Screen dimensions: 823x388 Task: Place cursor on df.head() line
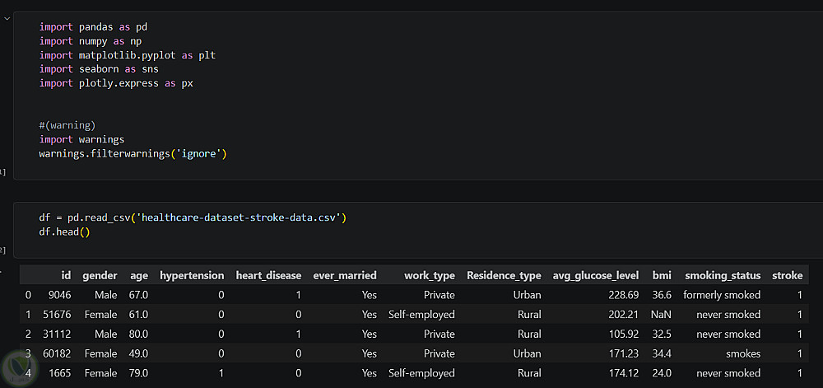pyautogui.click(x=64, y=231)
